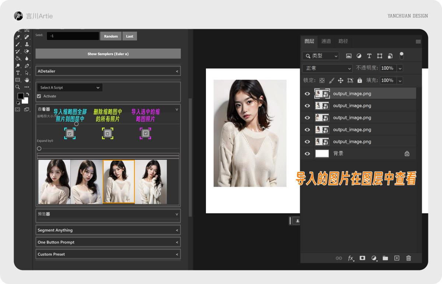Viewport: 442px width, 284px height.
Task: Open layer styles with the fx icon
Action: 351,258
